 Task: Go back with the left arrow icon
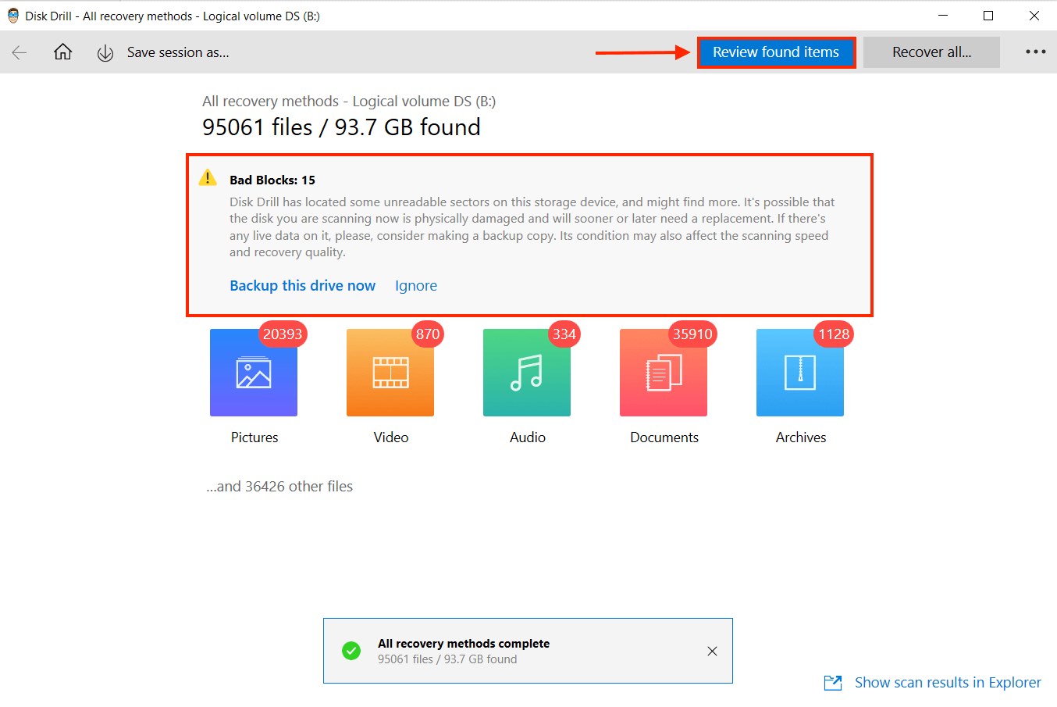coord(20,52)
